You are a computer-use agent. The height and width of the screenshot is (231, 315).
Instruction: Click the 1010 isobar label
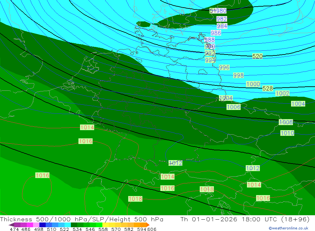tap(287, 133)
